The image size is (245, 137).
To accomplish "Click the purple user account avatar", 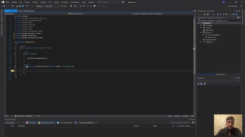I will [x=224, y=2].
